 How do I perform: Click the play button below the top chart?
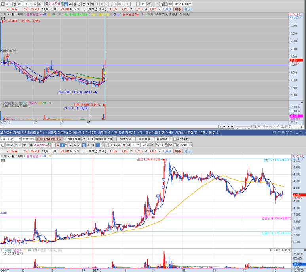[x=220, y=127]
